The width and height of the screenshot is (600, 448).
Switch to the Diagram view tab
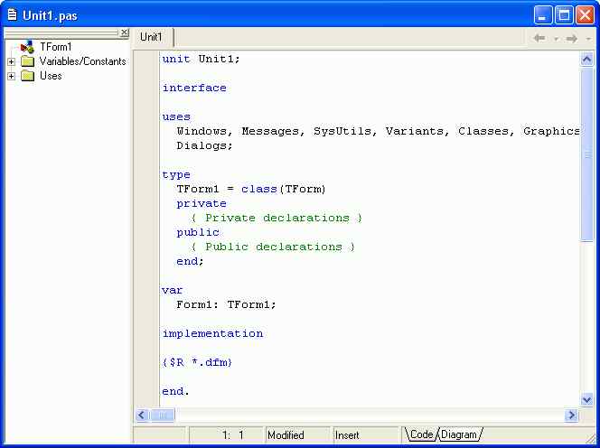pyautogui.click(x=459, y=434)
